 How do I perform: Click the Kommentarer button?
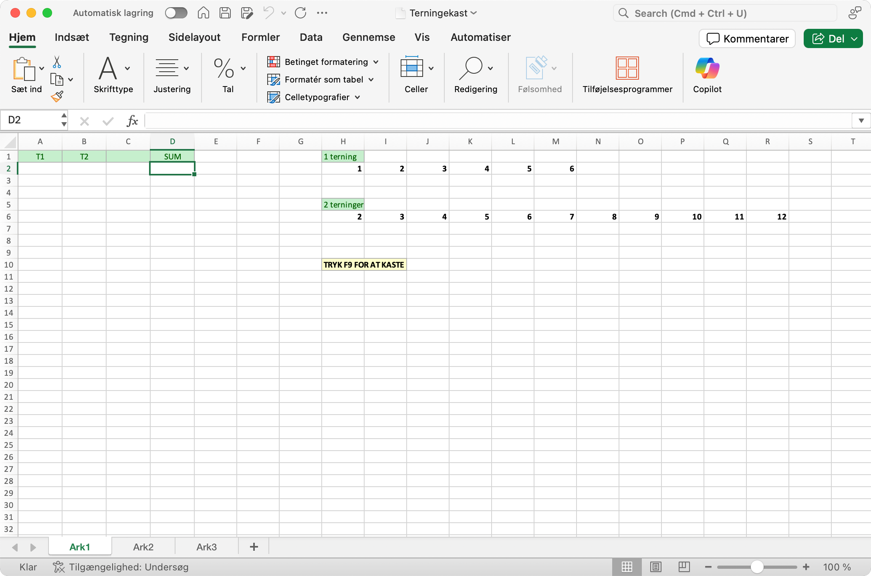click(747, 38)
